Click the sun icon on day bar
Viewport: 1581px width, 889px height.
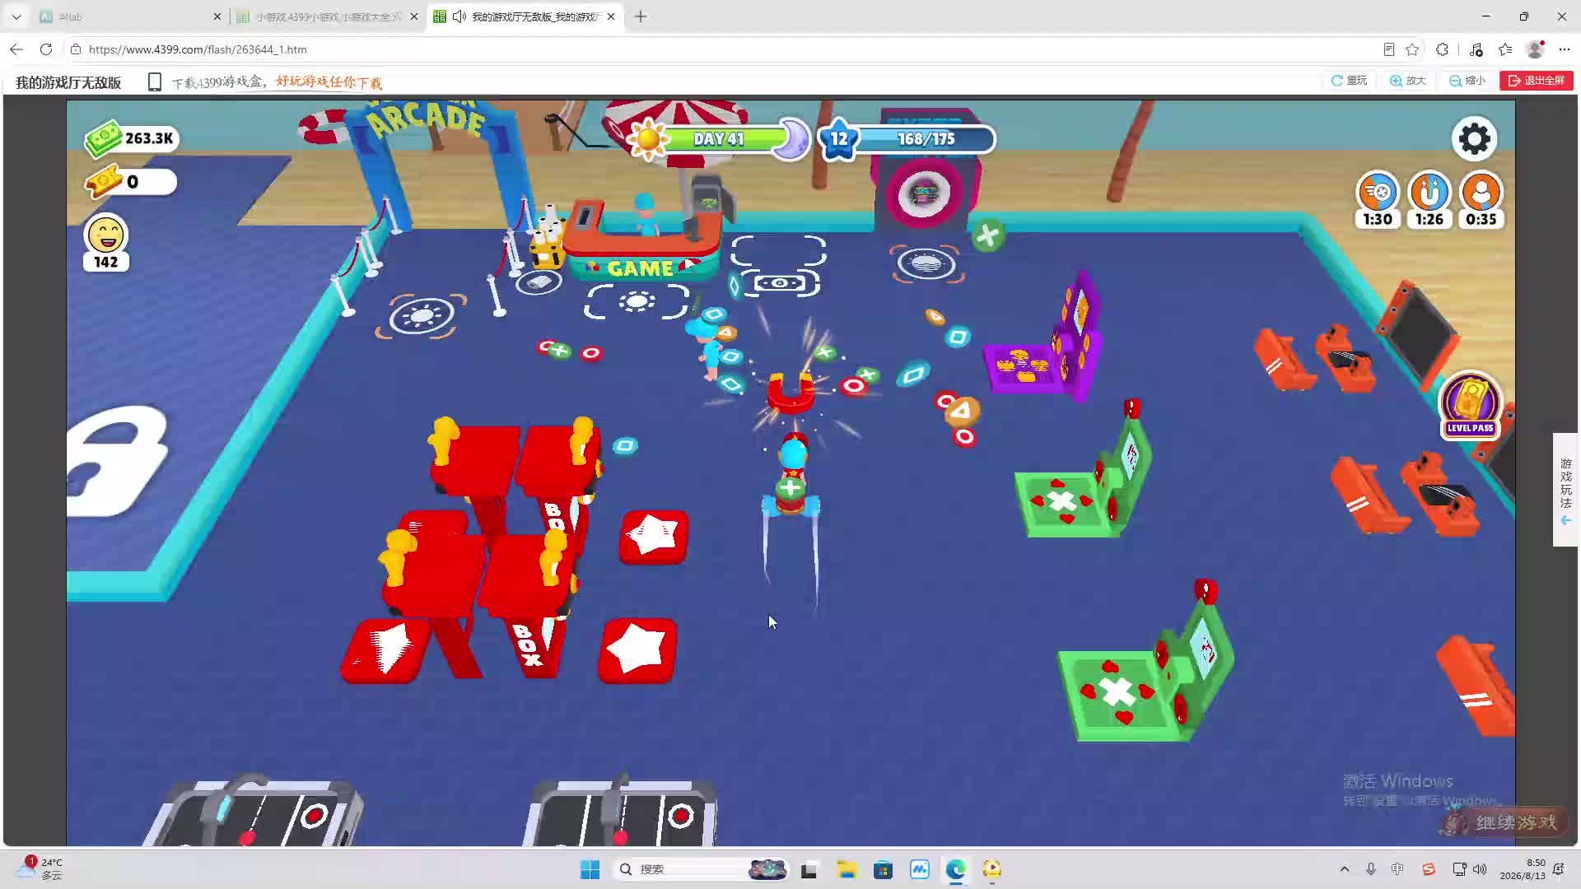[648, 139]
